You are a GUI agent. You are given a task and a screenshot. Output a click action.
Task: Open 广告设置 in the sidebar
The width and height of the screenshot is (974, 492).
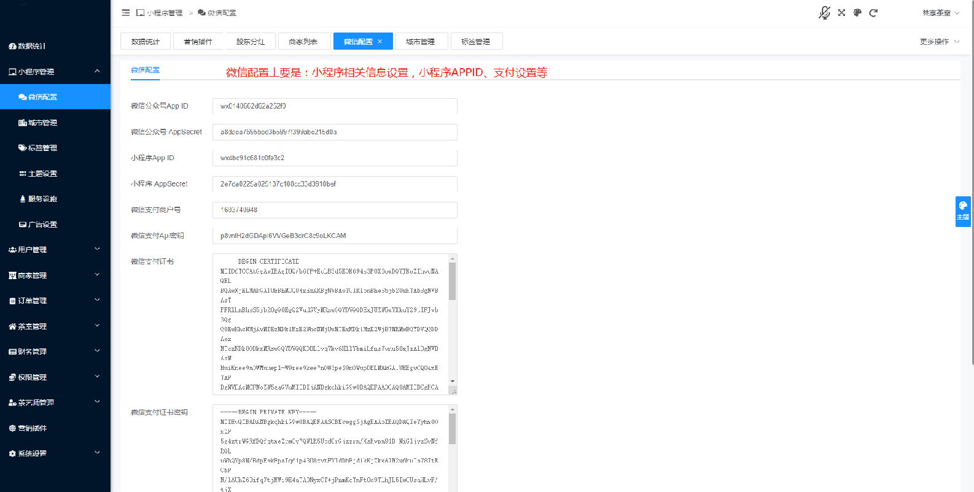(55, 225)
